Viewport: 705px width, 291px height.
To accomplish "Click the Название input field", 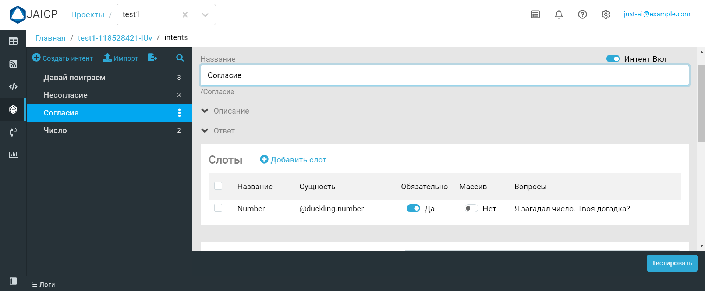I will 444,75.
